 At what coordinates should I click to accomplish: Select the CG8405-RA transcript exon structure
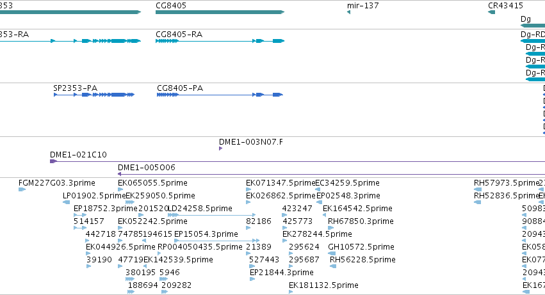[220, 41]
